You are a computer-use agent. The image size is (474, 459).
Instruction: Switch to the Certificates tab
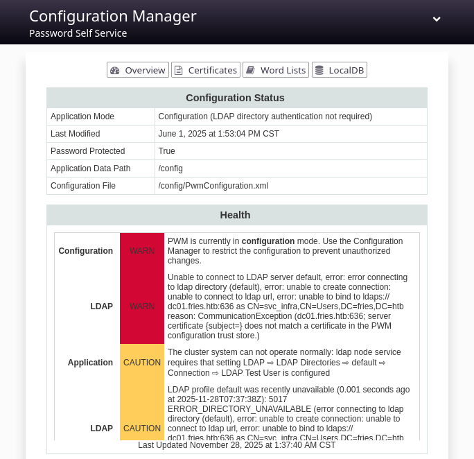206,70
